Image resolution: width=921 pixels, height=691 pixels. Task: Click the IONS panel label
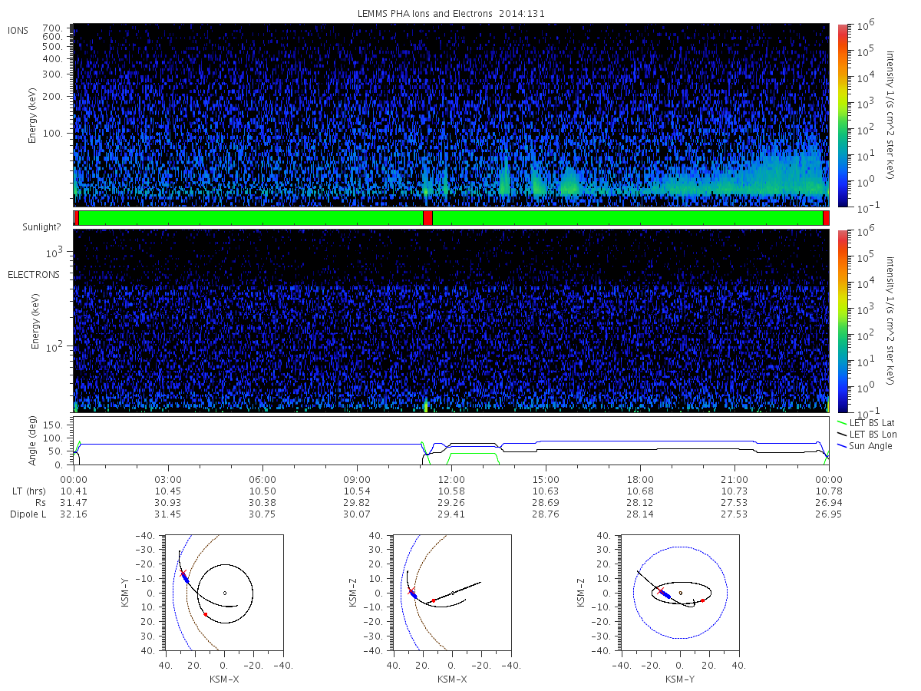[x=18, y=30]
